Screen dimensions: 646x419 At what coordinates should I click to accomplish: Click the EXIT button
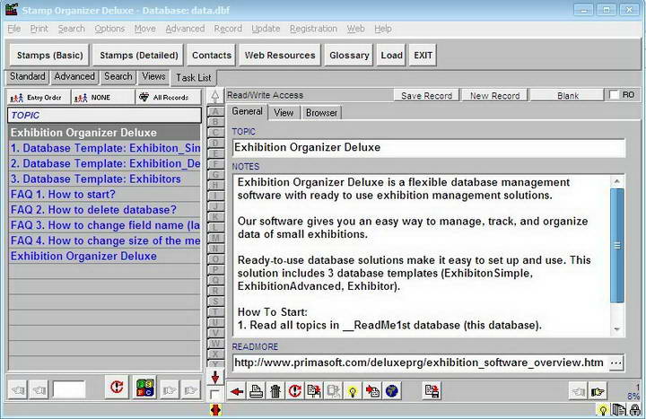point(423,56)
